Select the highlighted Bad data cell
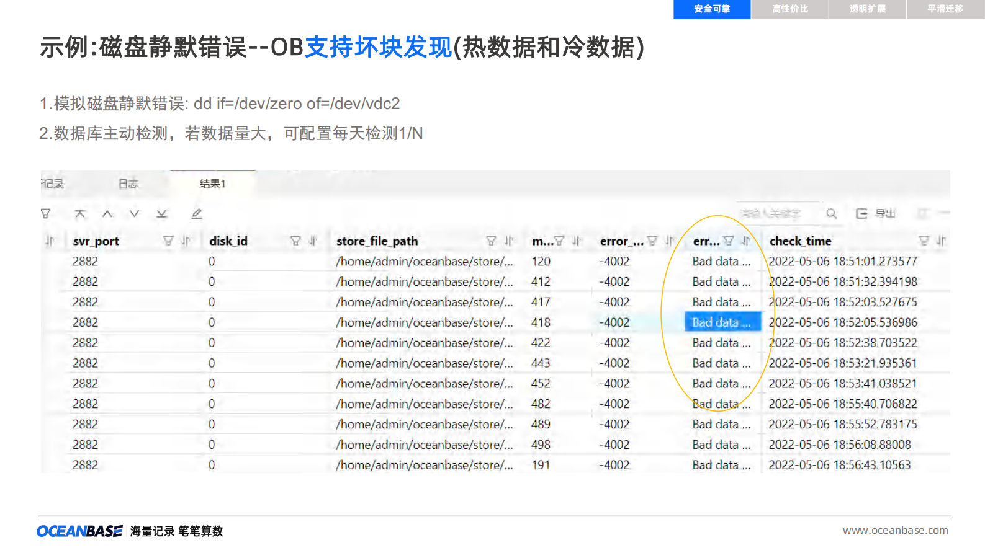Image resolution: width=985 pixels, height=553 pixels. click(x=722, y=322)
